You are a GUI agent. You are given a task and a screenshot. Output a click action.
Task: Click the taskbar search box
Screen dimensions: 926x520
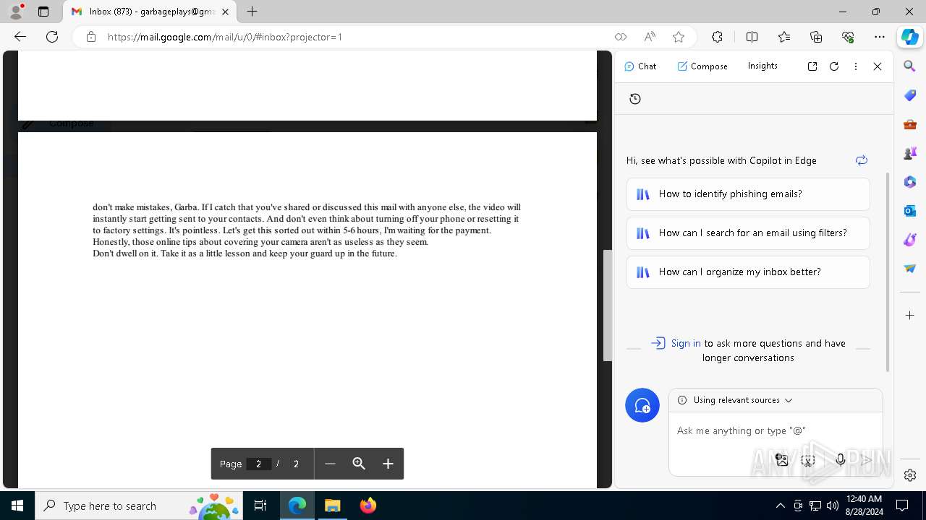tap(140, 506)
